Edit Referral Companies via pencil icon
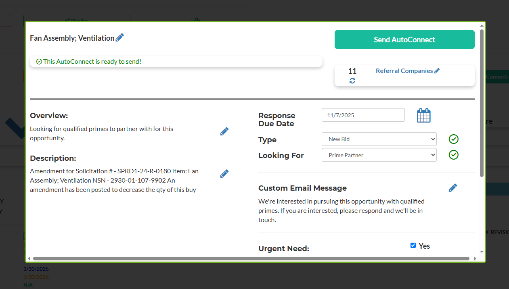The image size is (509, 289). tap(437, 71)
